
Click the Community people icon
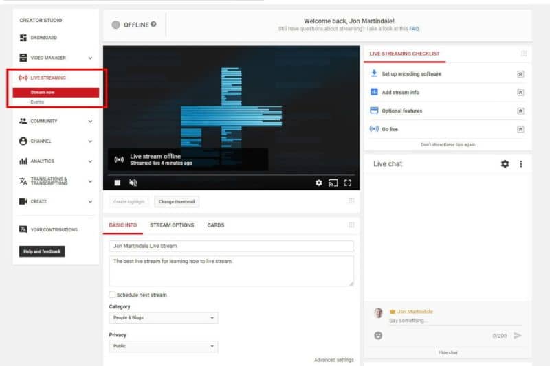coord(23,121)
